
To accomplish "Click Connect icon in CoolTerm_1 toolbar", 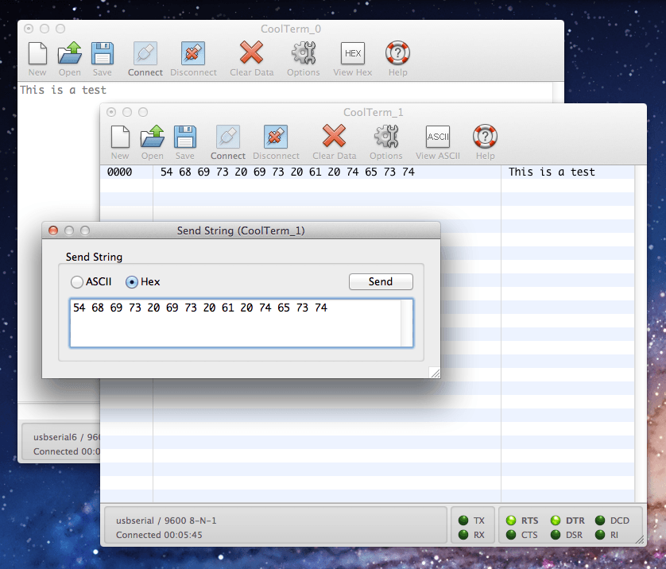I will (228, 137).
